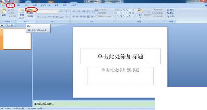Toggle align text left

tap(74, 16)
